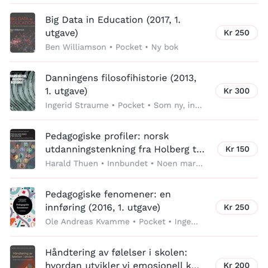Viewport: 268px width, 268px height.
Task: Tap the Kr 150 price button
Action: (237, 149)
